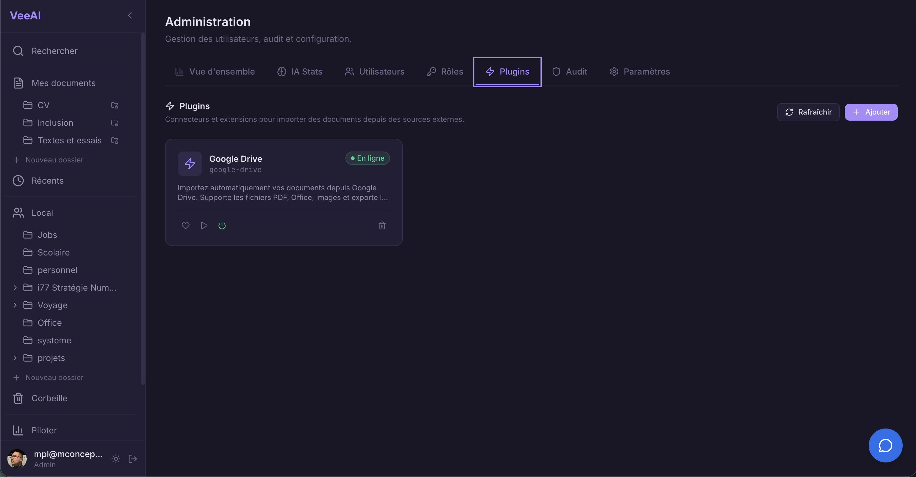Click the share icon beside the CV folder
This screenshot has height=477, width=916.
tap(114, 105)
